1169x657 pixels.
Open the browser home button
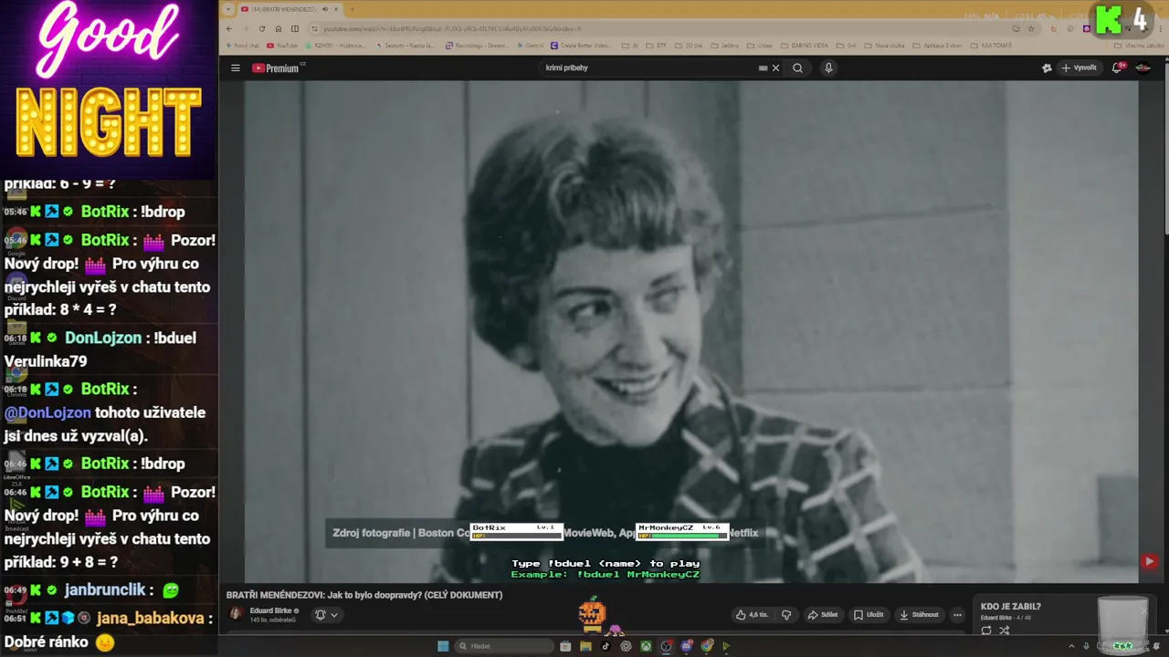pyautogui.click(x=279, y=28)
